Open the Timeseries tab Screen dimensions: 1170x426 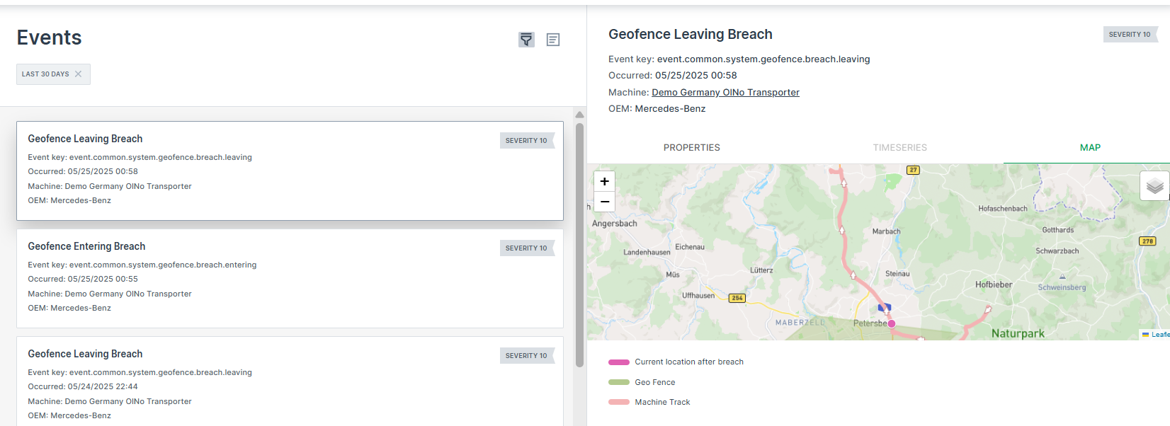tap(899, 148)
